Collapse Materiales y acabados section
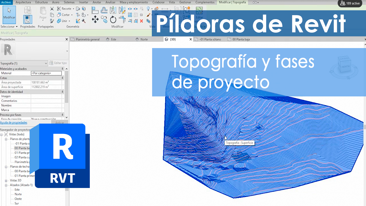Image resolution: width=366 pixels, height=206 pixels. tap(63, 69)
